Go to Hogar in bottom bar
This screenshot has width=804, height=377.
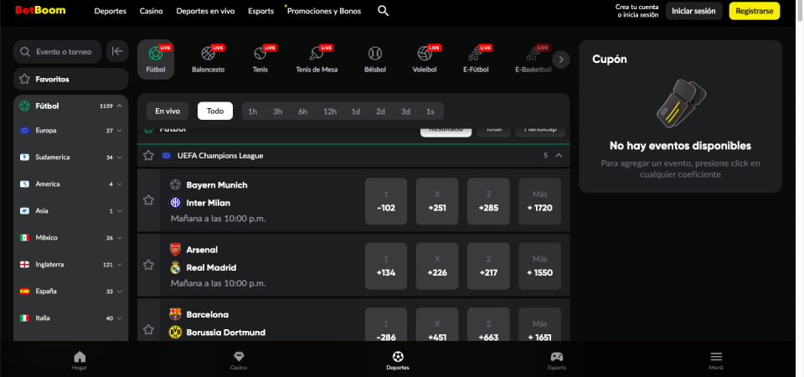click(x=80, y=360)
